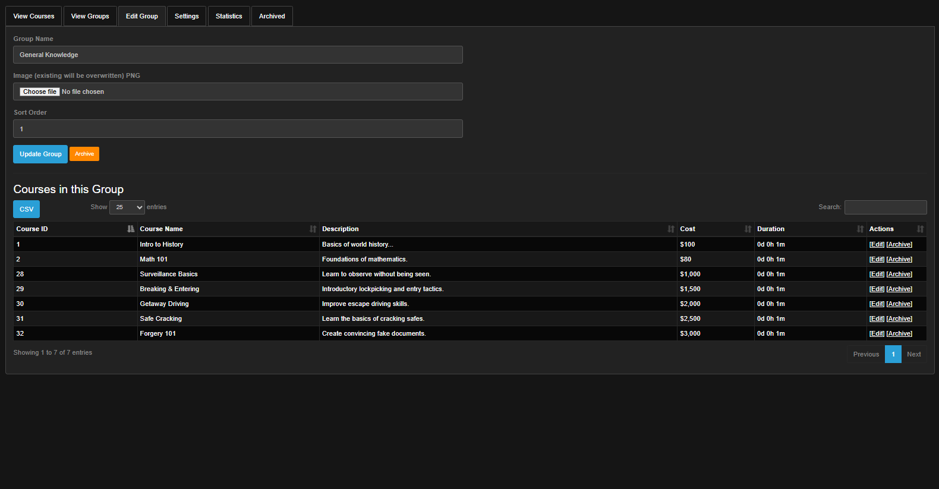Click the Actions column sort icon

[920, 229]
